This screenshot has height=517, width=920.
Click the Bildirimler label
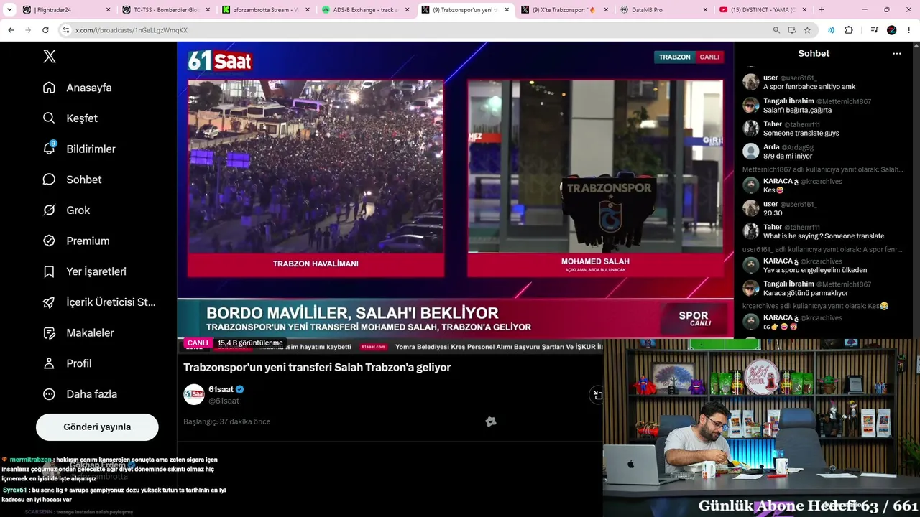pos(91,149)
